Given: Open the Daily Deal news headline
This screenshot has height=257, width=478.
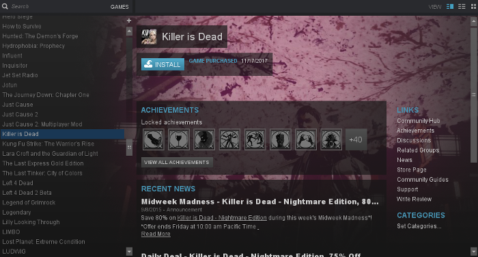Looking at the screenshot, I should coord(251,255).
